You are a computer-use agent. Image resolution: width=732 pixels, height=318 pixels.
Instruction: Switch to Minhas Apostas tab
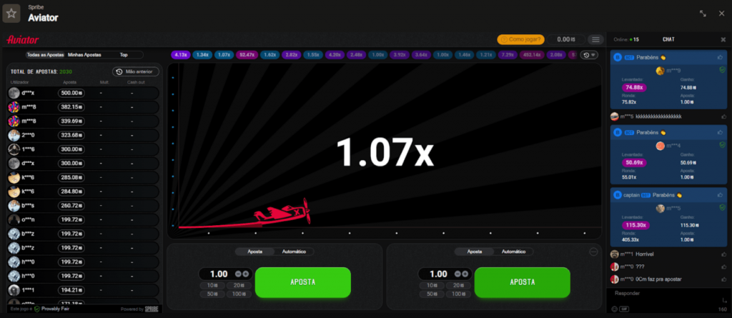click(x=84, y=54)
